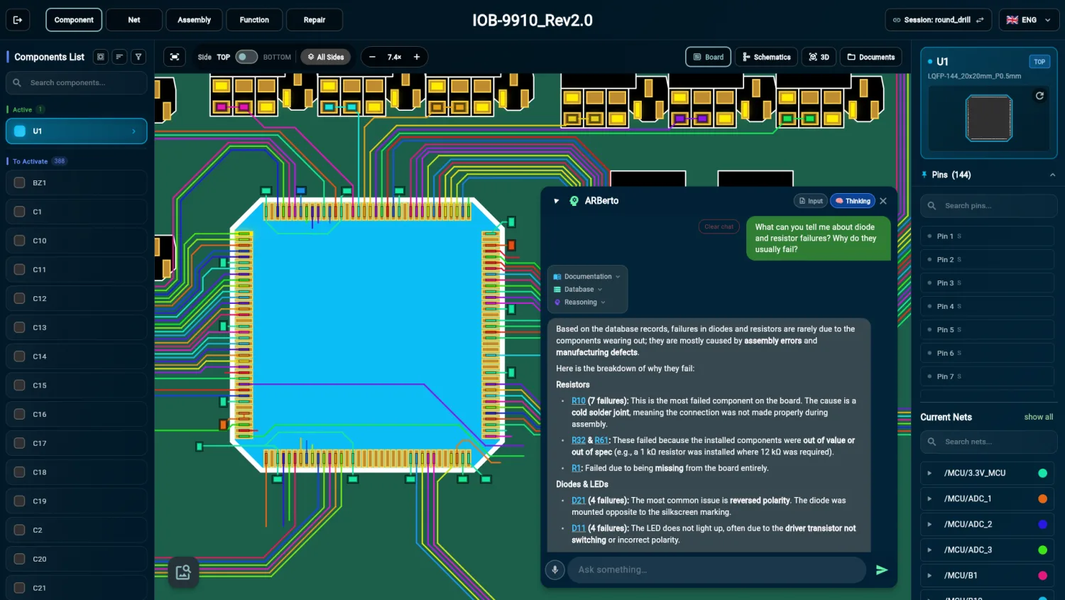
Task: Click the select-all icon beside Components List
Action: (x=101, y=57)
